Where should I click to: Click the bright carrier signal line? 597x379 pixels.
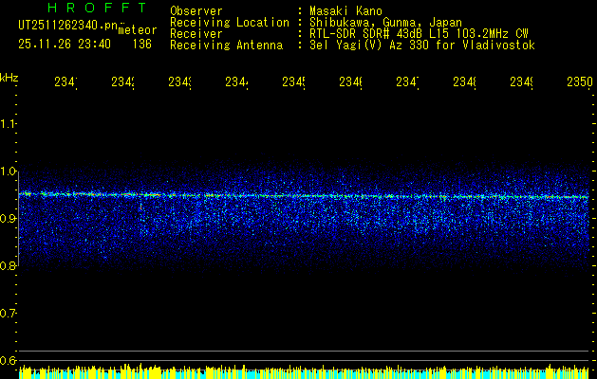304,196
